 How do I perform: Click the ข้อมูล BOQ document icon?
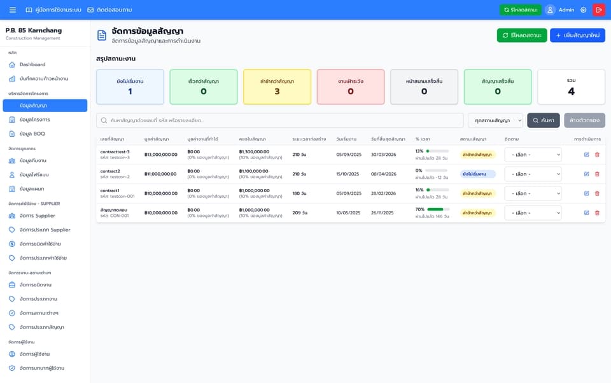pyautogui.click(x=12, y=134)
